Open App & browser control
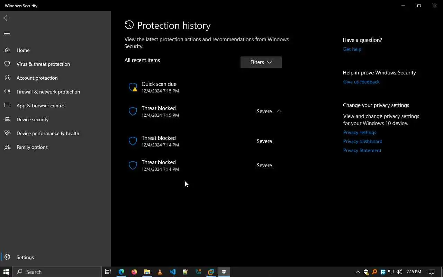The image size is (443, 277). click(x=55, y=106)
